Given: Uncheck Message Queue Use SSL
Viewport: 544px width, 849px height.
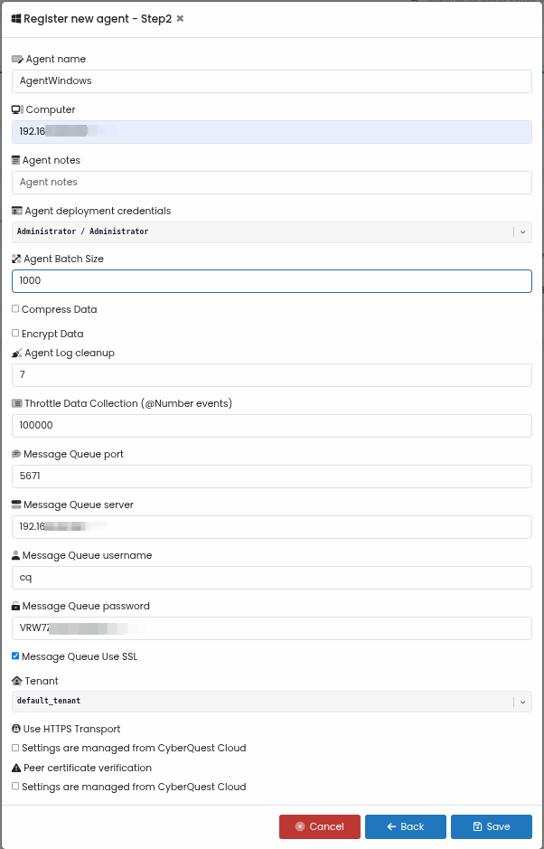Looking at the screenshot, I should tap(15, 656).
